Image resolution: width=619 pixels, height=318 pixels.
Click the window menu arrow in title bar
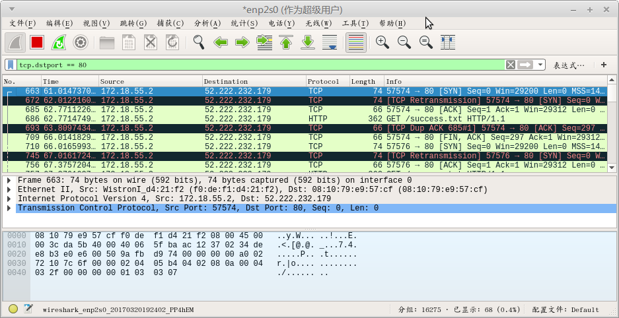12,9
